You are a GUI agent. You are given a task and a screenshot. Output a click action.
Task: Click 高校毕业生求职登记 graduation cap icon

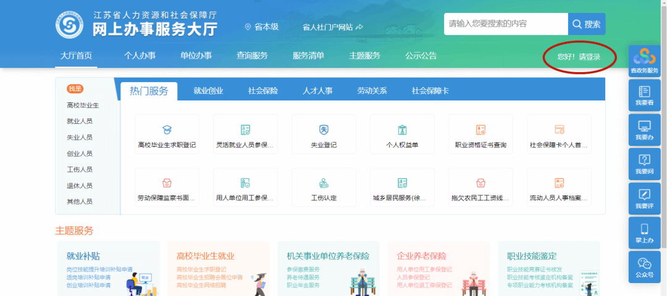167,129
